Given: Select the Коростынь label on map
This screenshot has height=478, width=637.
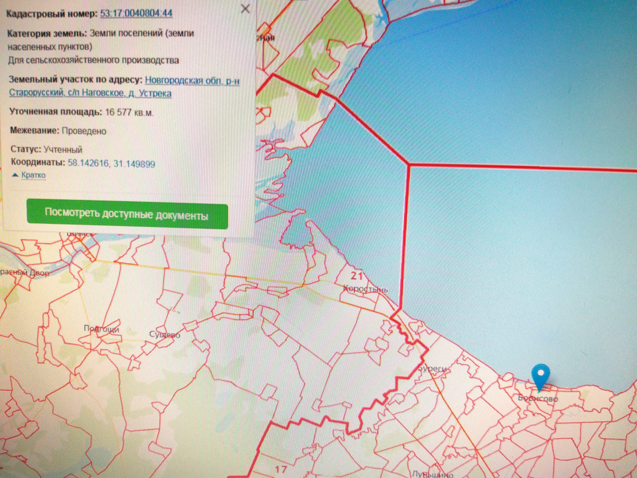Looking at the screenshot, I should point(365,289).
